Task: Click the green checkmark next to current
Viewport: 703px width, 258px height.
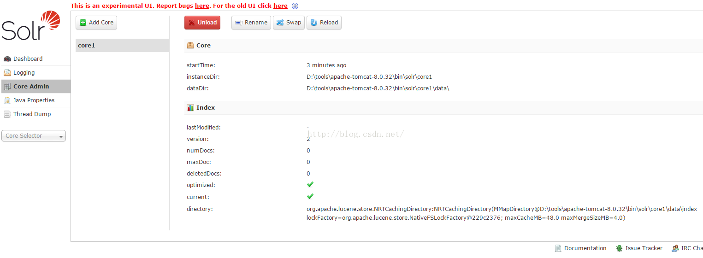Action: click(310, 196)
